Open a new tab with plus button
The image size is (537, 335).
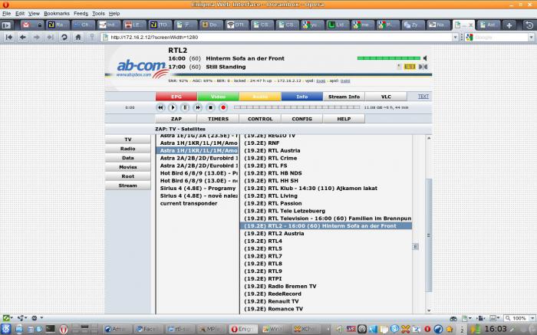pyautogui.click(x=509, y=25)
